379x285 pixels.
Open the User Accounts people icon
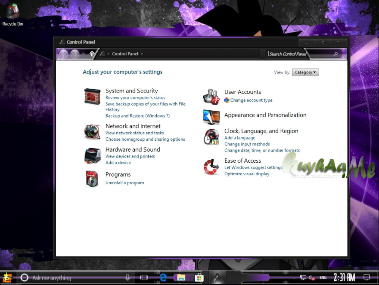pos(211,96)
